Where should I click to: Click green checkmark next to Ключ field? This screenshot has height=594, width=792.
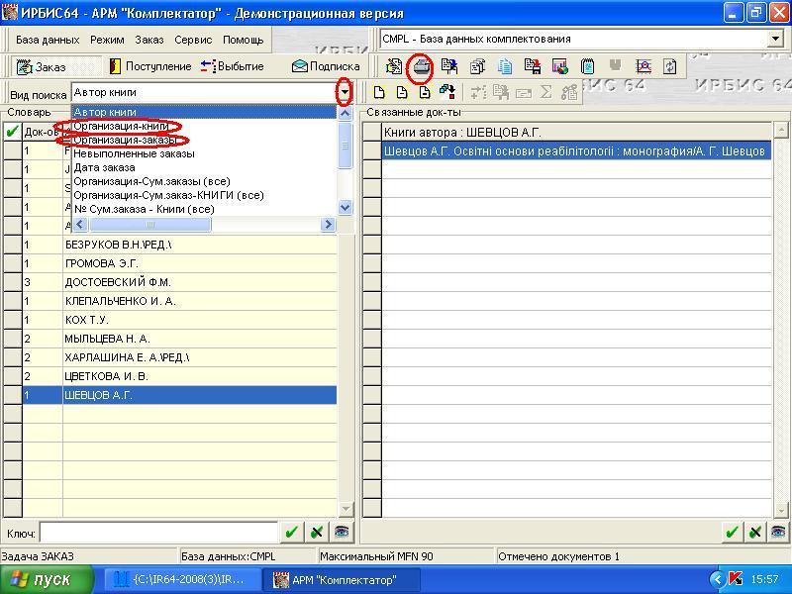291,532
